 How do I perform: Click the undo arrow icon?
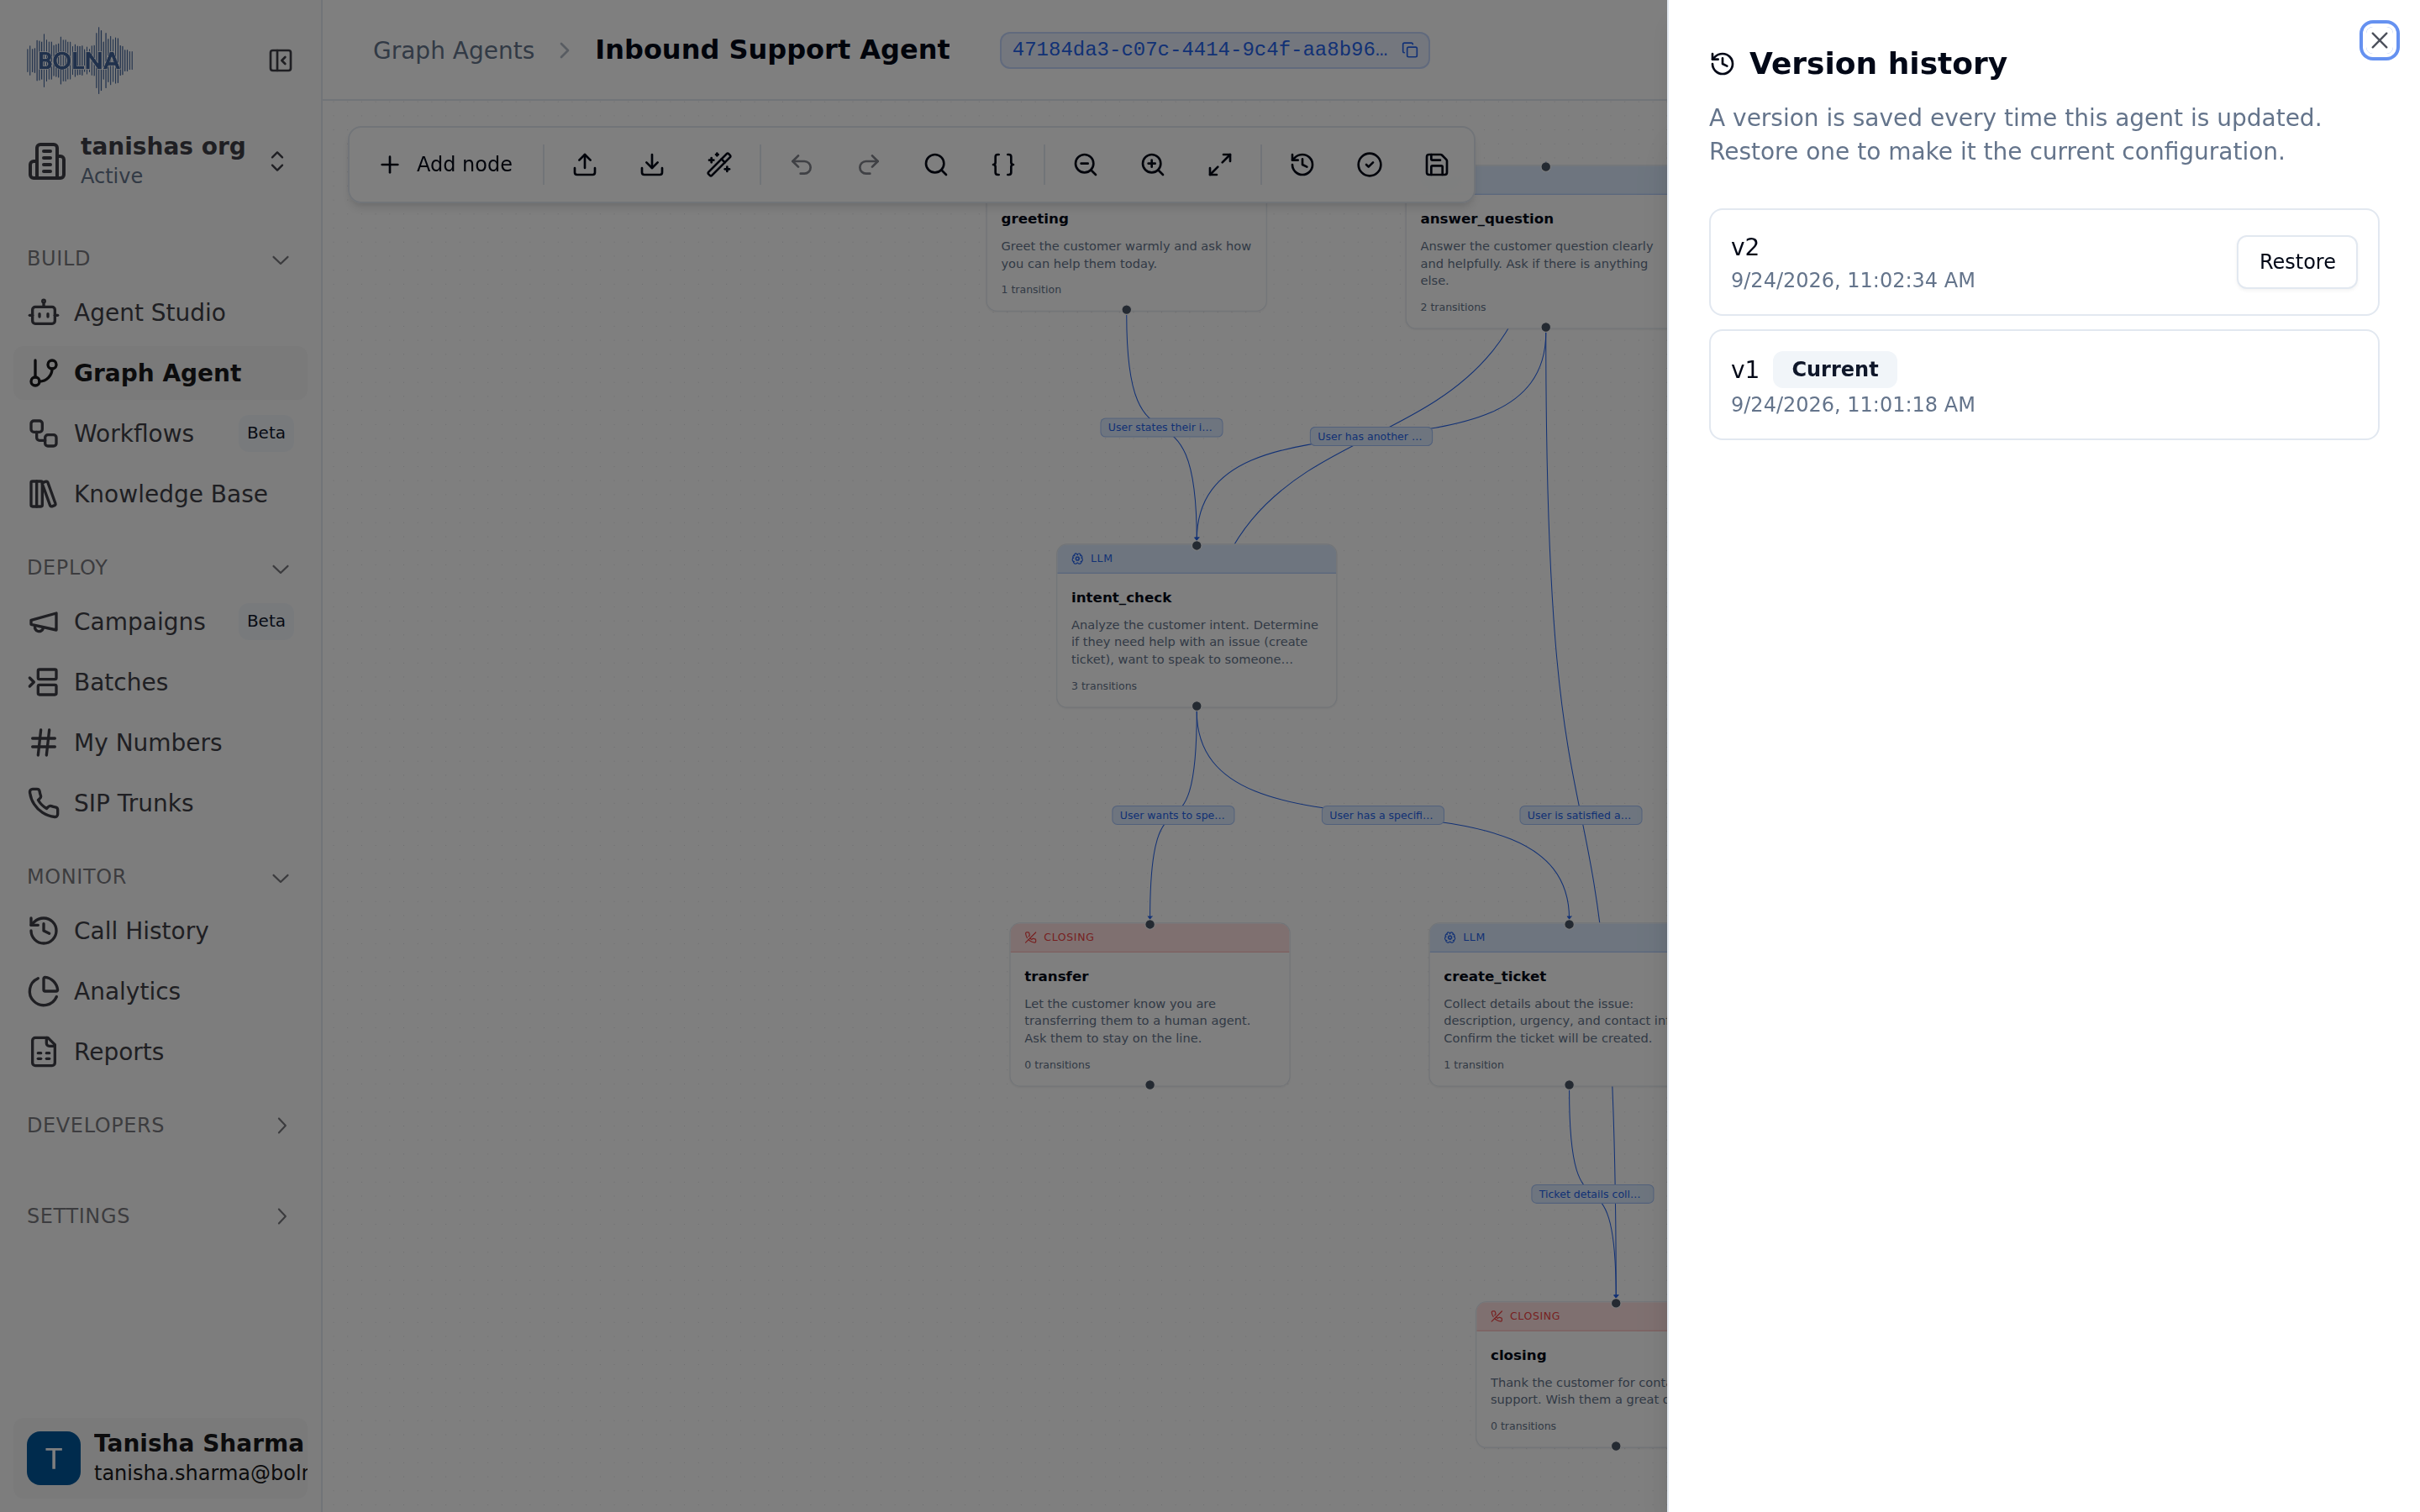802,164
